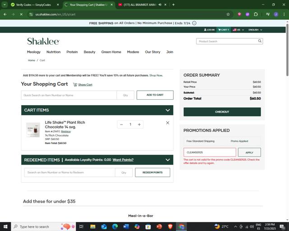Open the ENGLISH language dropdown

(x=255, y=30)
